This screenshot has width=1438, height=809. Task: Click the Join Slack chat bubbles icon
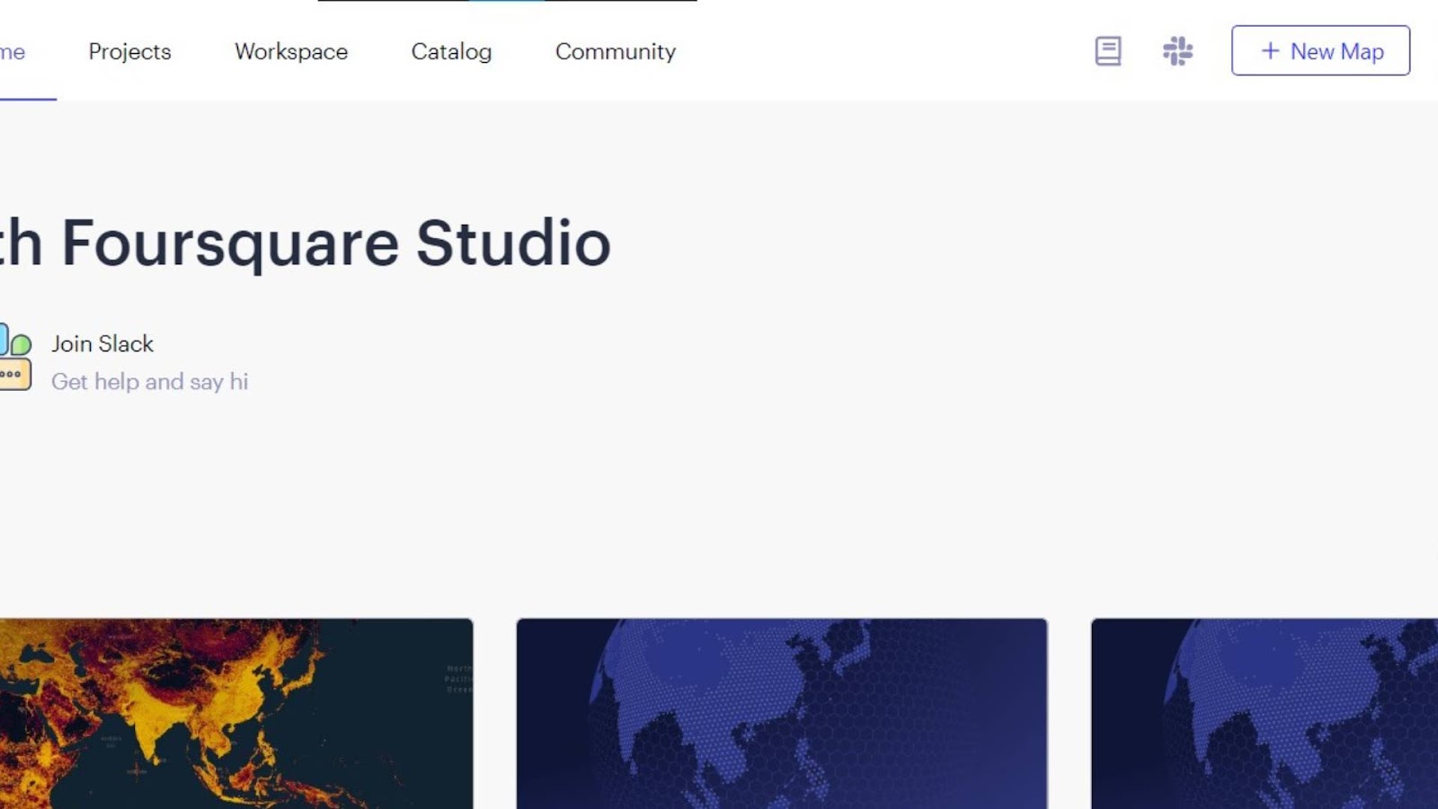click(x=15, y=358)
